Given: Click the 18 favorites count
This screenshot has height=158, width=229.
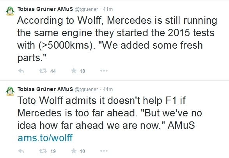Looking at the screenshot, I should click(x=82, y=71).
